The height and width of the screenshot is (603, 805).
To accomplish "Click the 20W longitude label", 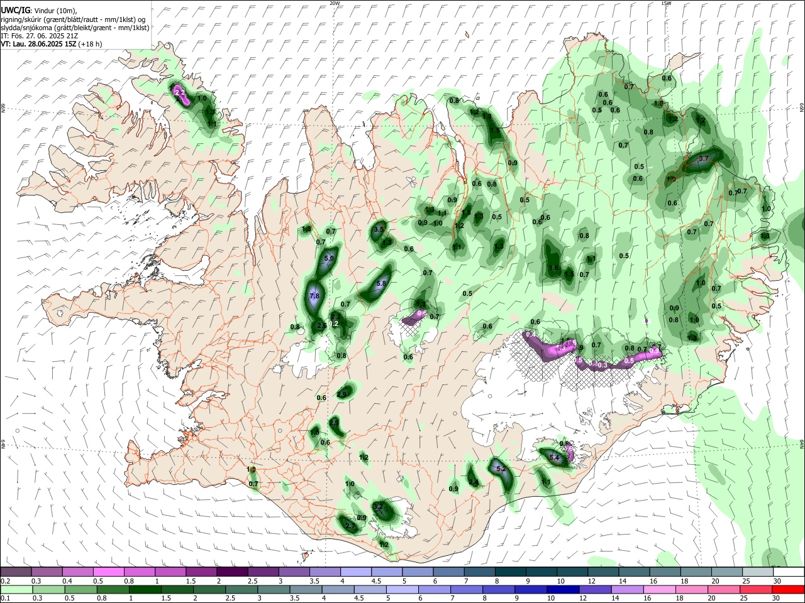I will (x=335, y=3).
